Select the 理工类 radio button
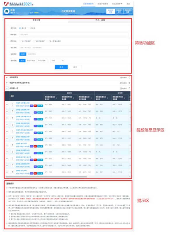The width and height of the screenshot is (174, 237). tap(20, 28)
